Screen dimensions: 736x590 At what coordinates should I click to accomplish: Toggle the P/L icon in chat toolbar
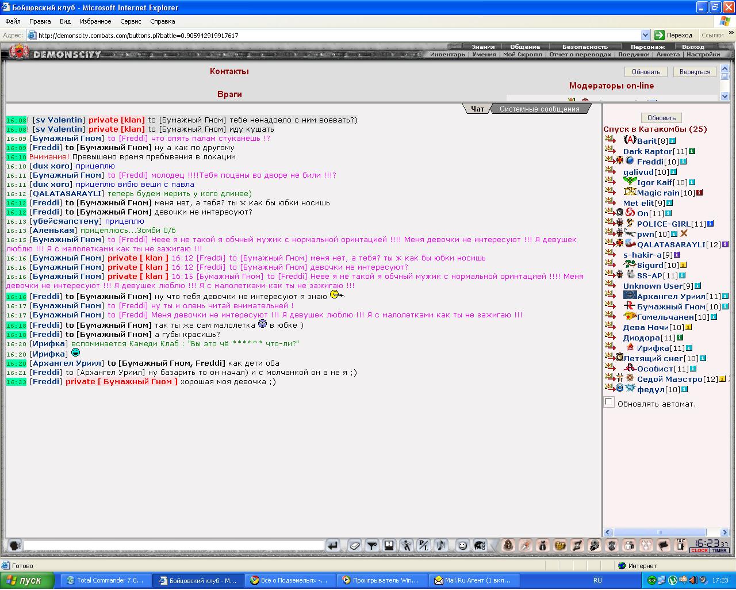click(x=424, y=545)
